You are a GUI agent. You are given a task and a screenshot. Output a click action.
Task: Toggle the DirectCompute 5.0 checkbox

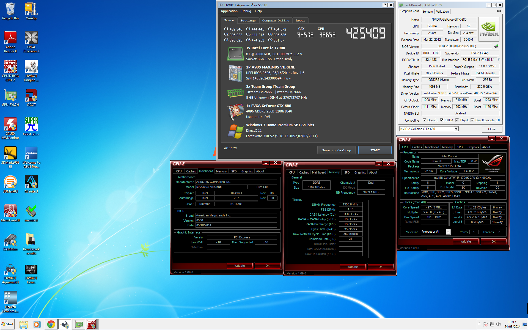tap(472, 120)
